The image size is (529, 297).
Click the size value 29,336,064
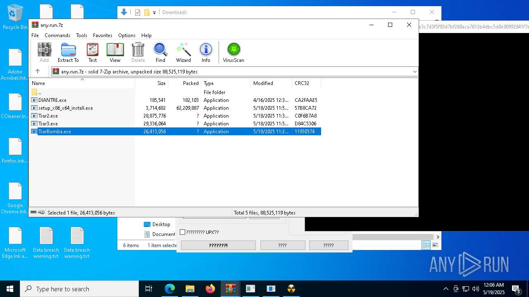[155, 124]
